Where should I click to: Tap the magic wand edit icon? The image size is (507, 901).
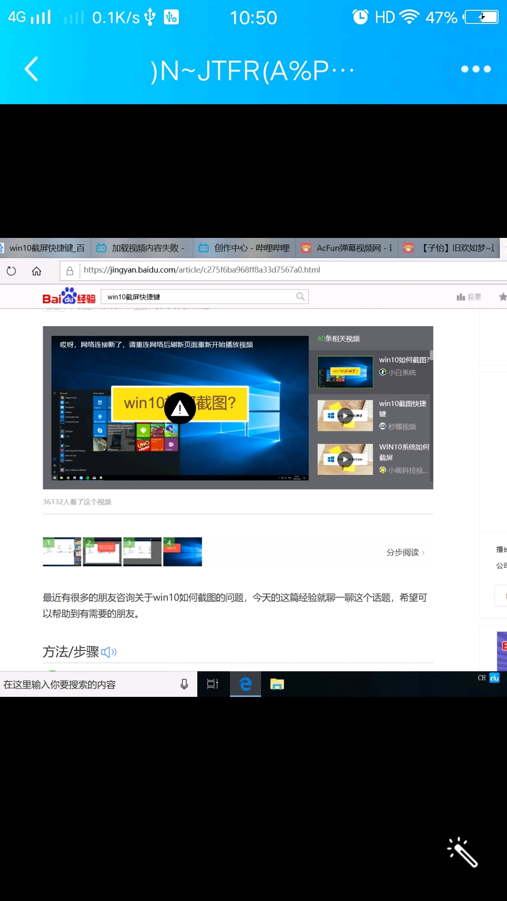click(462, 852)
